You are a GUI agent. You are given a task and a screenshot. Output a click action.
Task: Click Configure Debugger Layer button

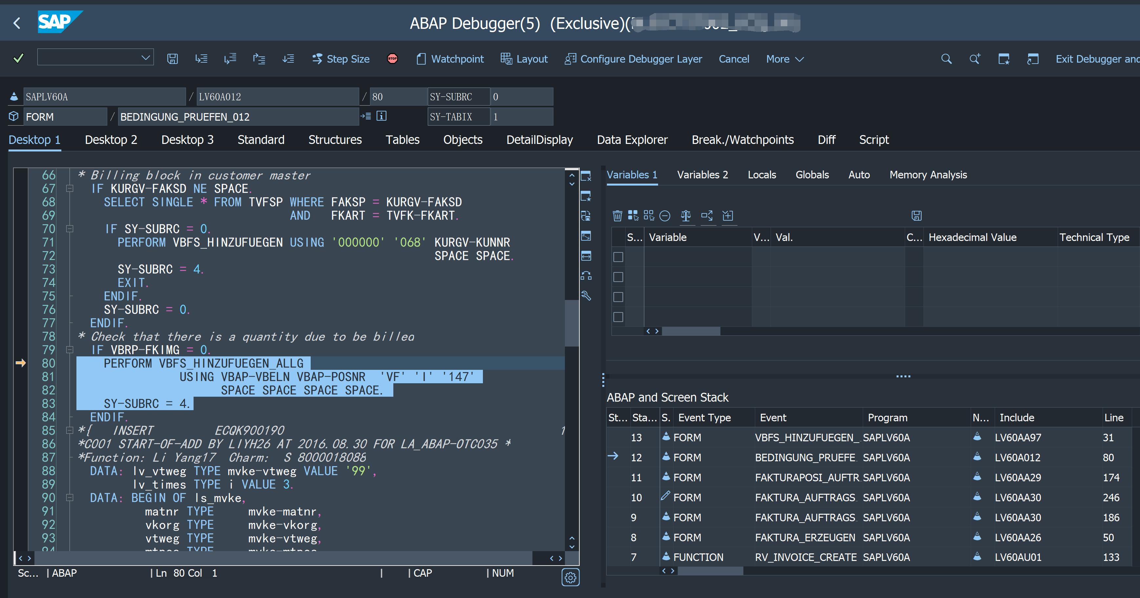point(633,59)
